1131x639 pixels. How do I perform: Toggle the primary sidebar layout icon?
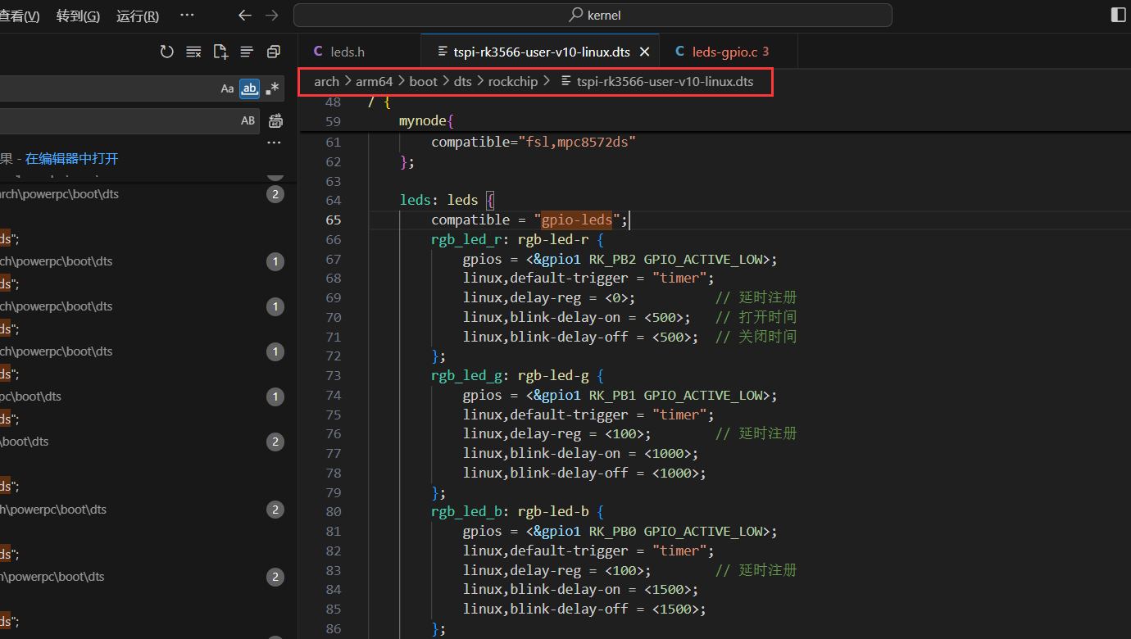[x=1118, y=15]
